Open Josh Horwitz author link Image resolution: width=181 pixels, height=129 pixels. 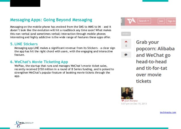[x=131, y=101]
